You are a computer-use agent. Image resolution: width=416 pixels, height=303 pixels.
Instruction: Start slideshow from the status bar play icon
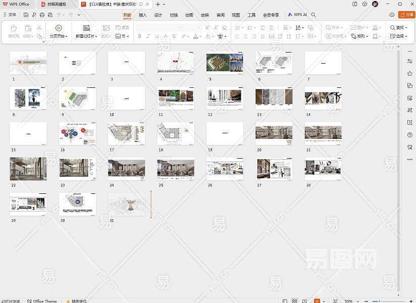[317, 301]
